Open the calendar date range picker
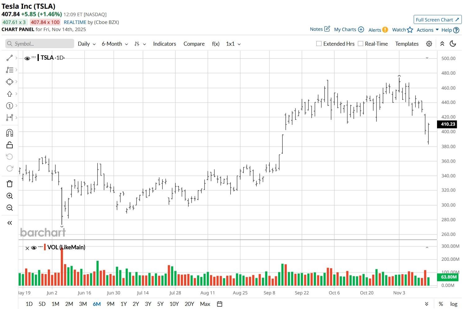The width and height of the screenshot is (464, 309). pos(220,304)
